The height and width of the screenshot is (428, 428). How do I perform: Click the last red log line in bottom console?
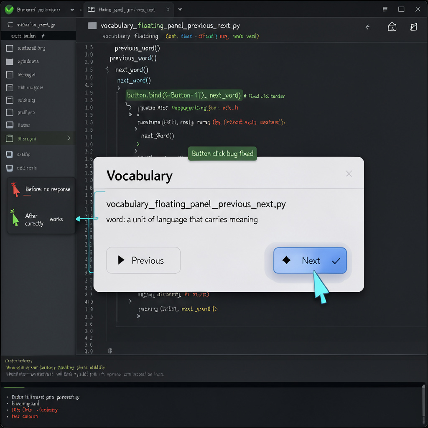[25, 416]
